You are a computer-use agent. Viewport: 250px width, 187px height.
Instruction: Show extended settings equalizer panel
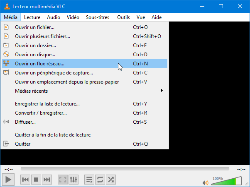(x=74, y=180)
